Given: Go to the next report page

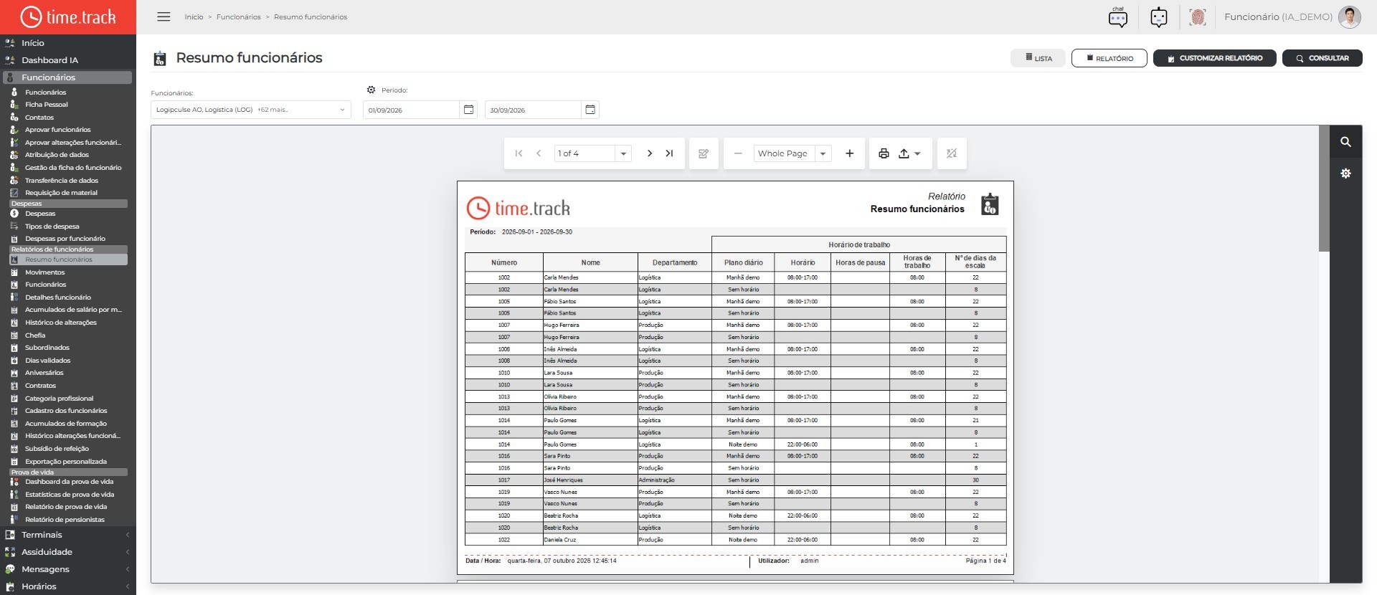Looking at the screenshot, I should point(649,153).
